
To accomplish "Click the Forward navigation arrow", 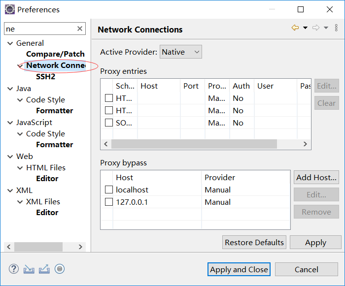I will tap(316, 28).
